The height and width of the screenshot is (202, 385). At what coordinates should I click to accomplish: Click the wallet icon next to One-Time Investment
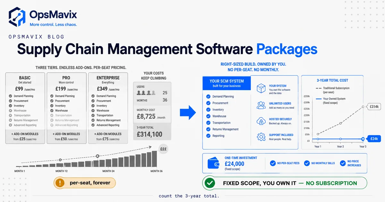pyautogui.click(x=214, y=163)
